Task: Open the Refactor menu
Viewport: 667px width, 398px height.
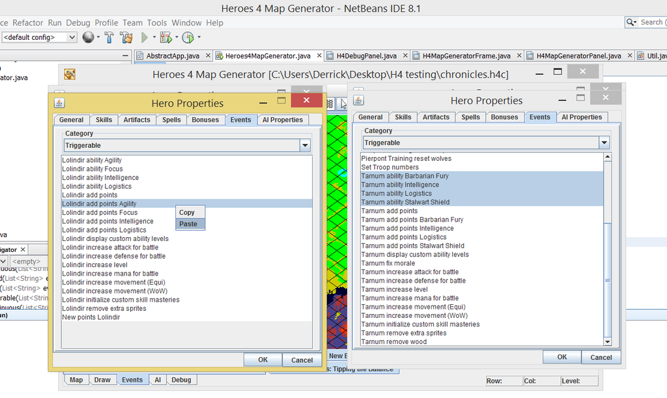Action: [27, 23]
